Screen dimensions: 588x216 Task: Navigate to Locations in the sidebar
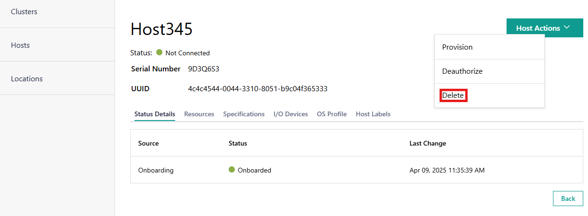point(27,79)
